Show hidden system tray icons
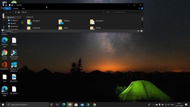The image size is (190, 107). tap(154, 105)
